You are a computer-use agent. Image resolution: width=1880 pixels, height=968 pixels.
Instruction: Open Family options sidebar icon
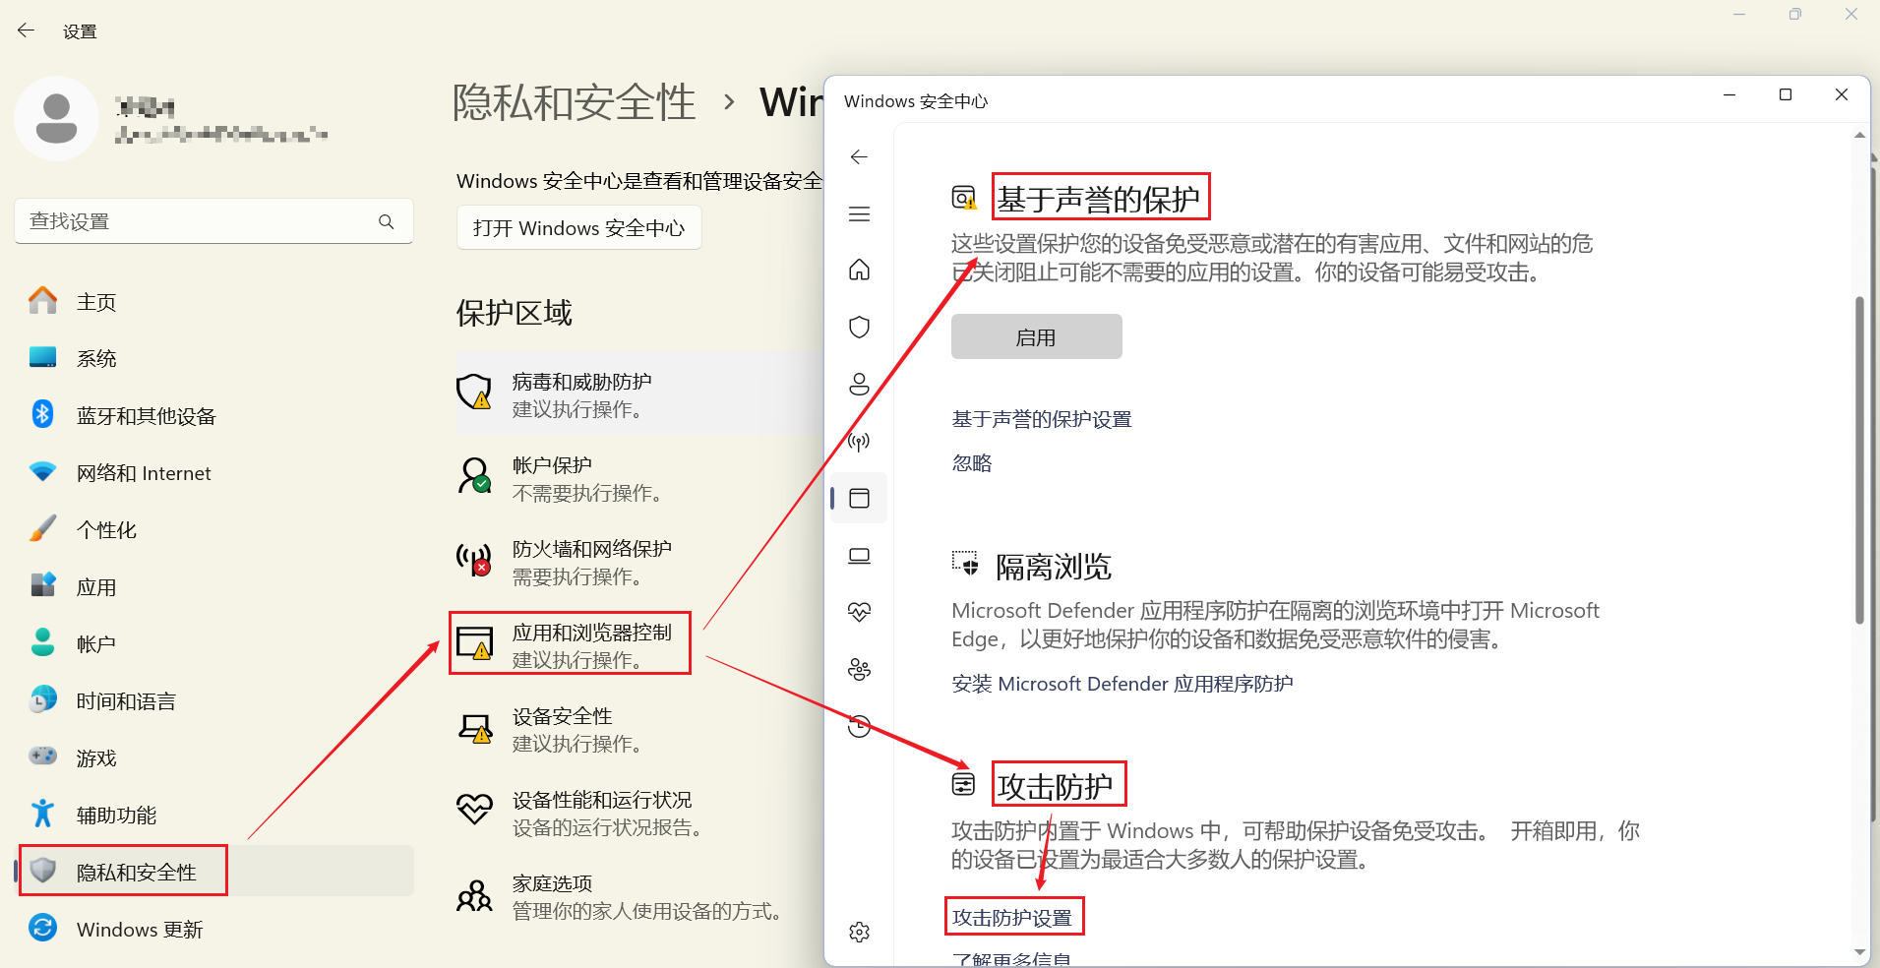coord(859,670)
